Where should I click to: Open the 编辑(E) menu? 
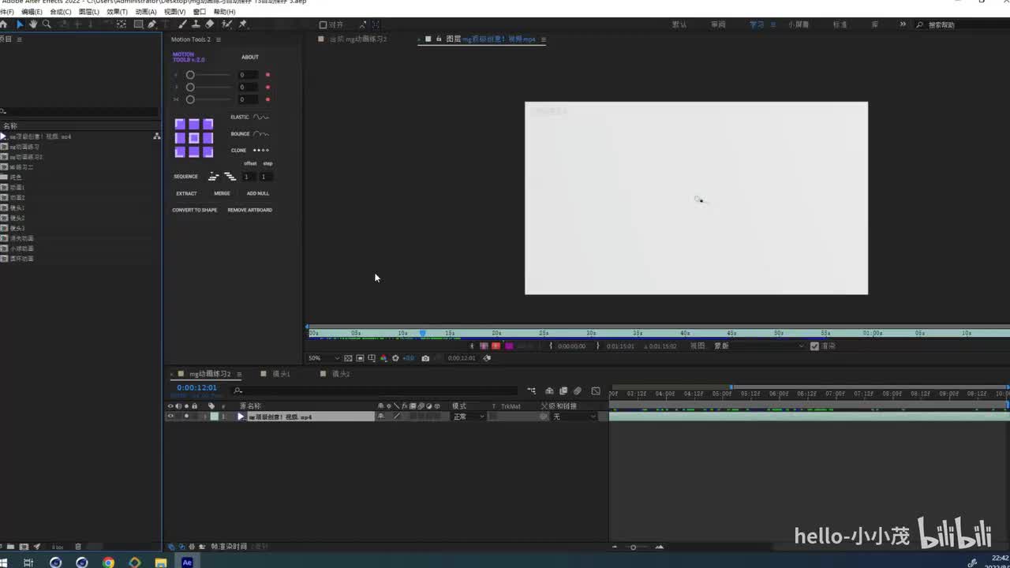(32, 12)
